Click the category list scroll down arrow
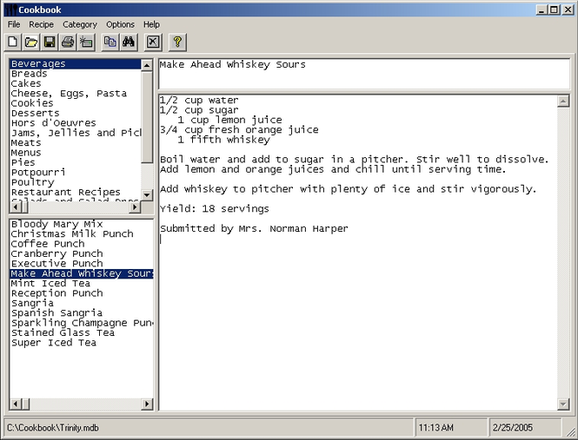 [x=147, y=194]
